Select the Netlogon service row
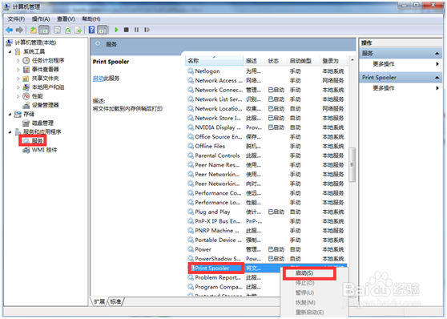The height and width of the screenshot is (319, 447). coord(266,71)
